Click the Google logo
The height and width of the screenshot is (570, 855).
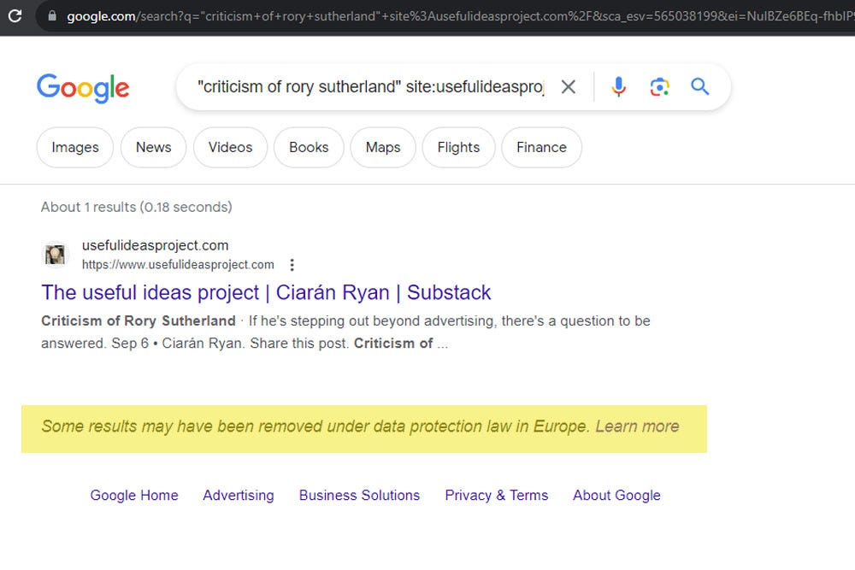tap(83, 88)
